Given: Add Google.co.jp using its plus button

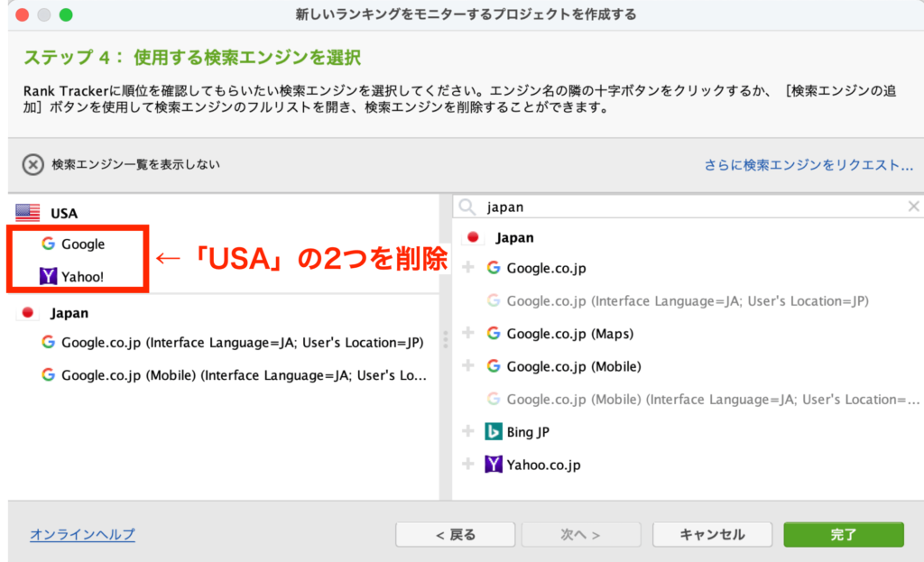Looking at the screenshot, I should click(x=468, y=268).
